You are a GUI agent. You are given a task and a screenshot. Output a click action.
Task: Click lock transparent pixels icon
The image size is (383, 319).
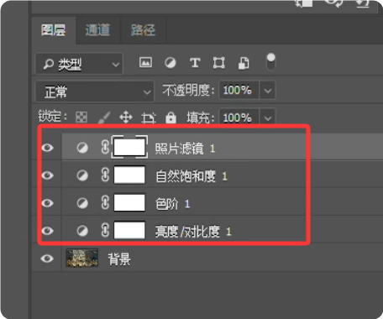pos(81,118)
